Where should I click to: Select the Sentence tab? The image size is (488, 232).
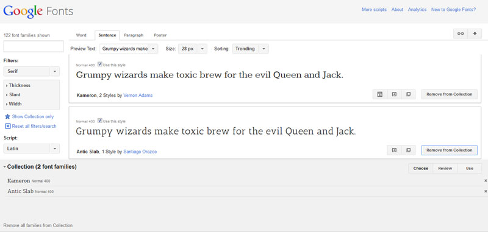click(107, 35)
